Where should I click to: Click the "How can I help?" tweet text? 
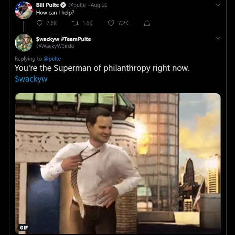coord(55,12)
